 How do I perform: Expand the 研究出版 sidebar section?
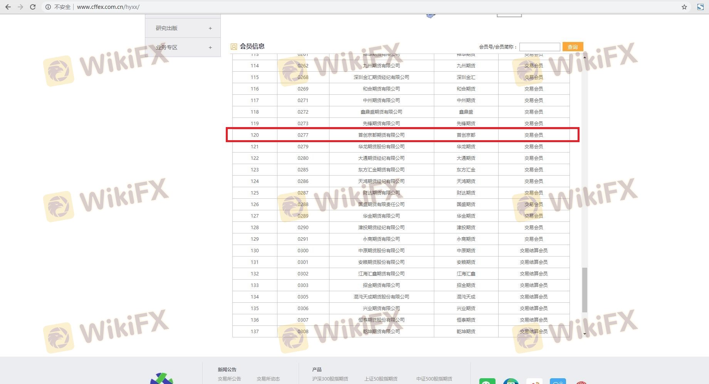(210, 28)
